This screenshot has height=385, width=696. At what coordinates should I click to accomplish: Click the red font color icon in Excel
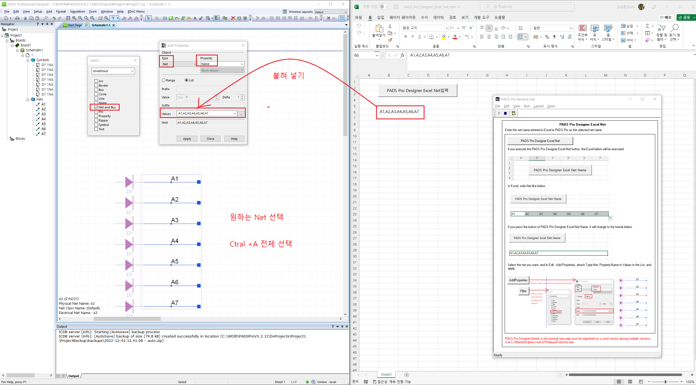click(x=455, y=37)
